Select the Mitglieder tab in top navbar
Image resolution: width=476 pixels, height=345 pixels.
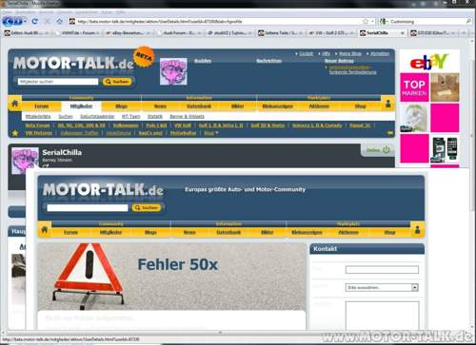[x=81, y=106]
